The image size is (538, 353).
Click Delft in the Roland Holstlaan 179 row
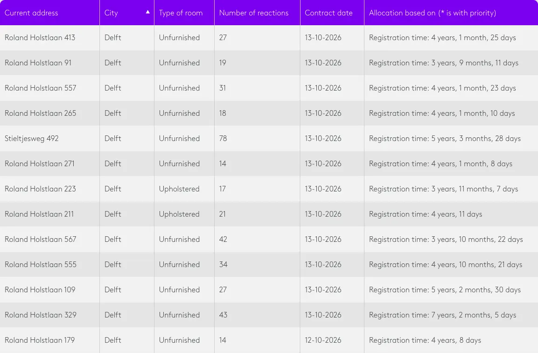tap(112, 340)
